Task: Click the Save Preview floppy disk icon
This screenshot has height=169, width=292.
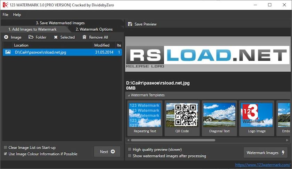Action: pyautogui.click(x=130, y=24)
